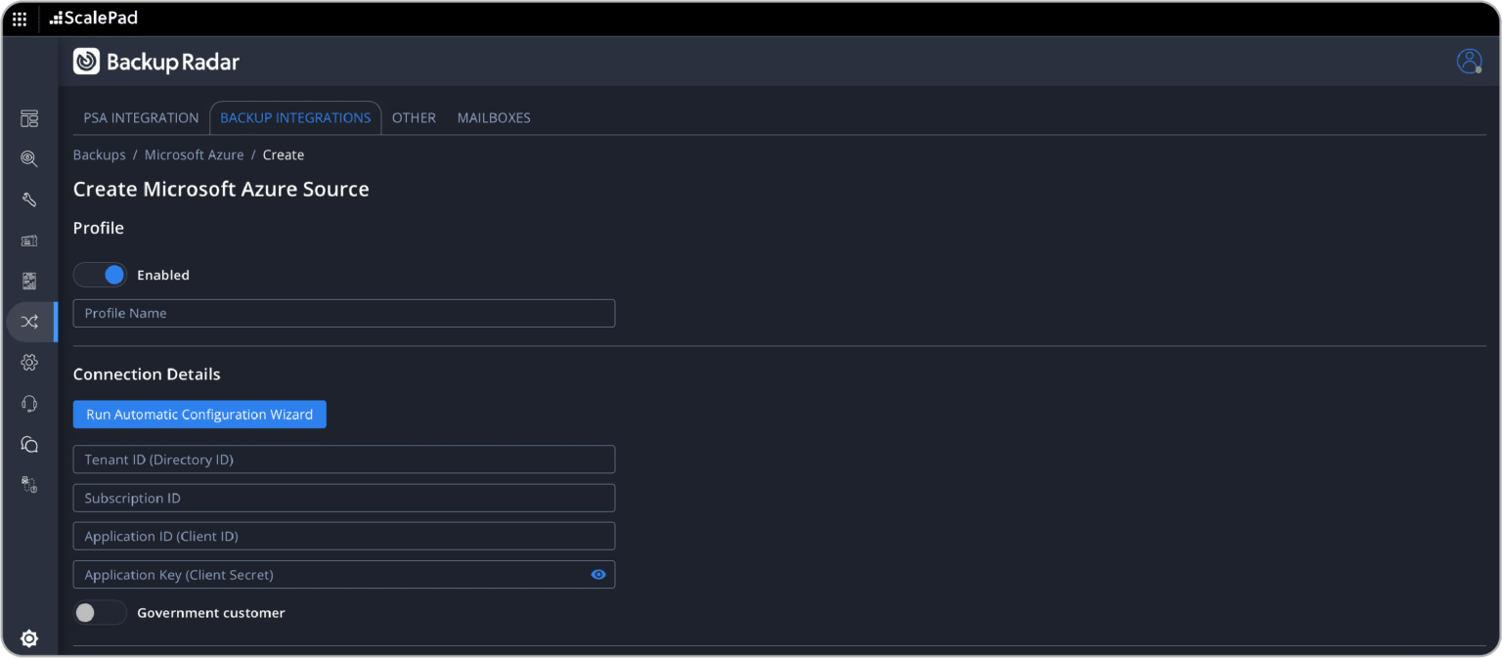Click inside the Profile Name field

coord(343,313)
